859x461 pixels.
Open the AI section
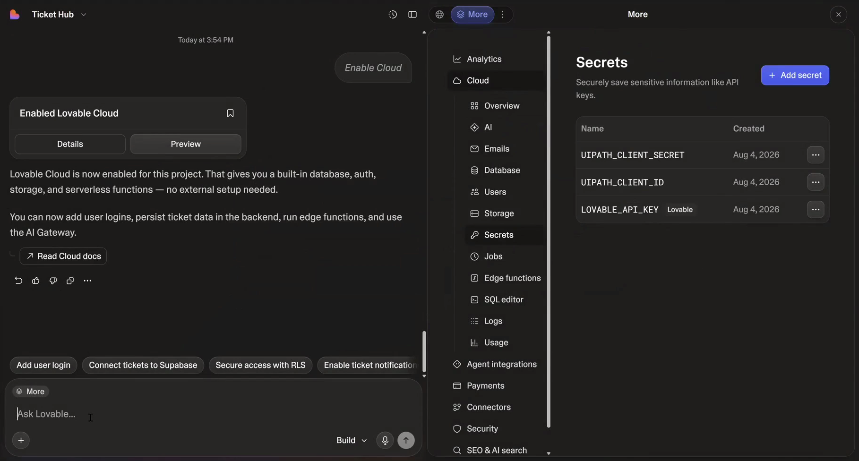click(x=505, y=128)
